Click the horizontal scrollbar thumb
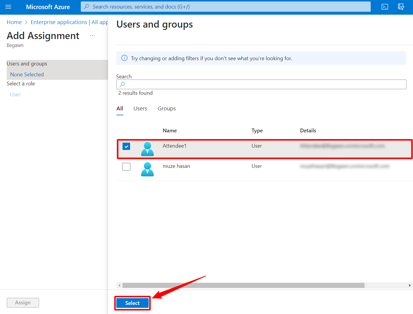This screenshot has width=413, height=314. click(x=244, y=286)
